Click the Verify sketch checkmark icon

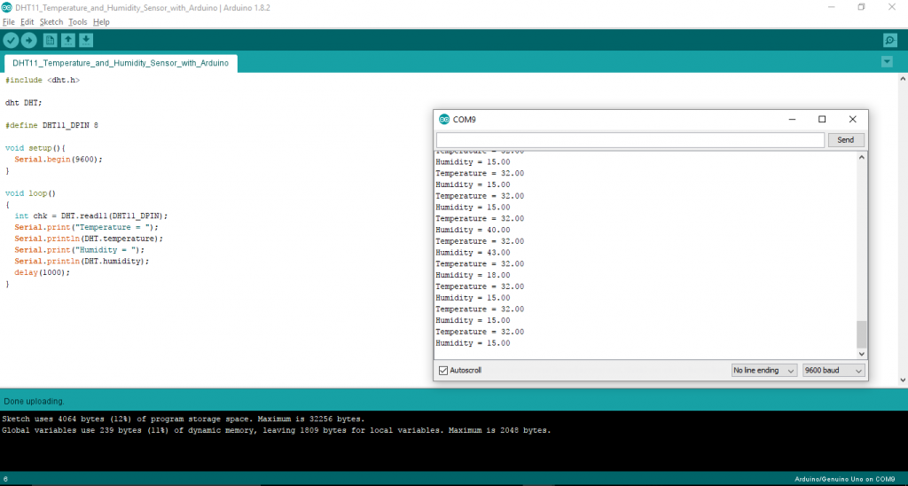pos(11,40)
